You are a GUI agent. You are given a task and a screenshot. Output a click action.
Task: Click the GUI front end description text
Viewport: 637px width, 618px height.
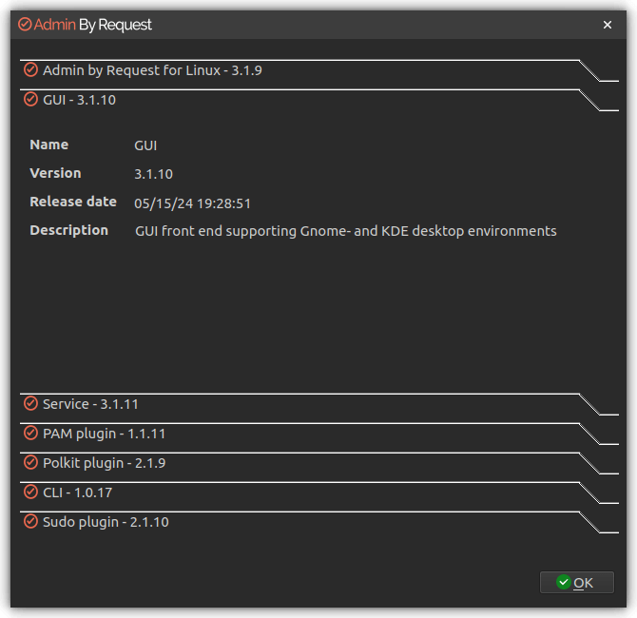[x=346, y=231]
